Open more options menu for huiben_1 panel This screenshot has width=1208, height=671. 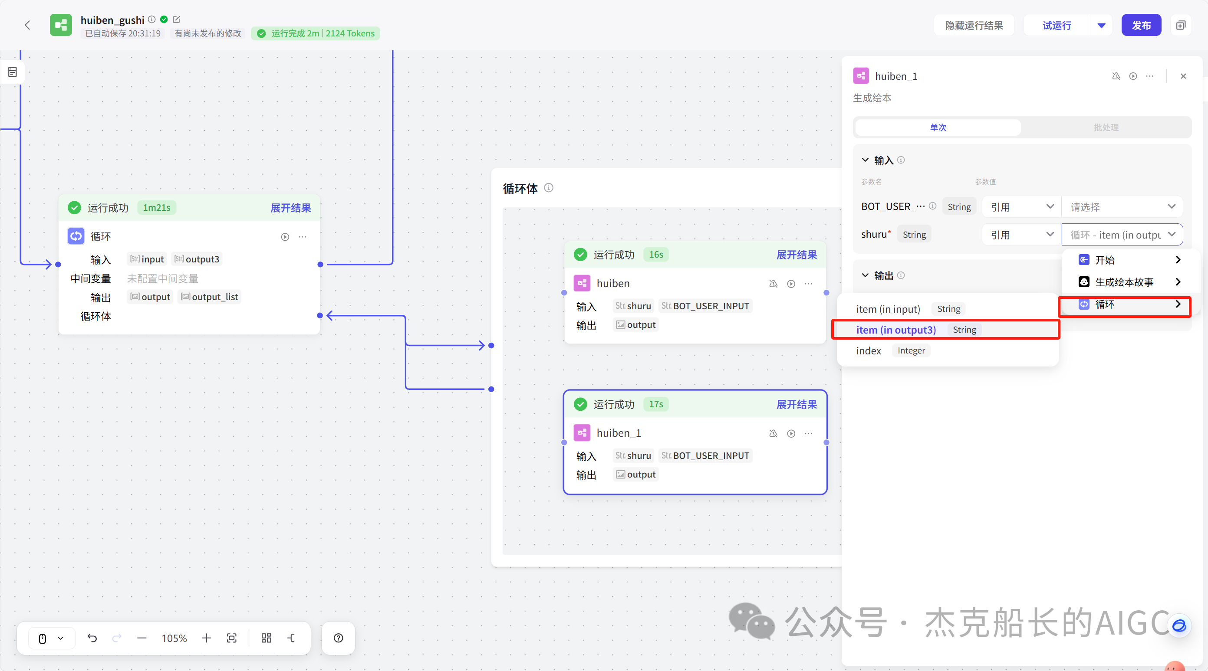tap(1150, 76)
